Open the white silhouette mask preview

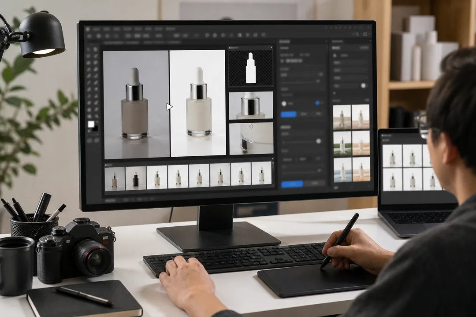[250, 68]
